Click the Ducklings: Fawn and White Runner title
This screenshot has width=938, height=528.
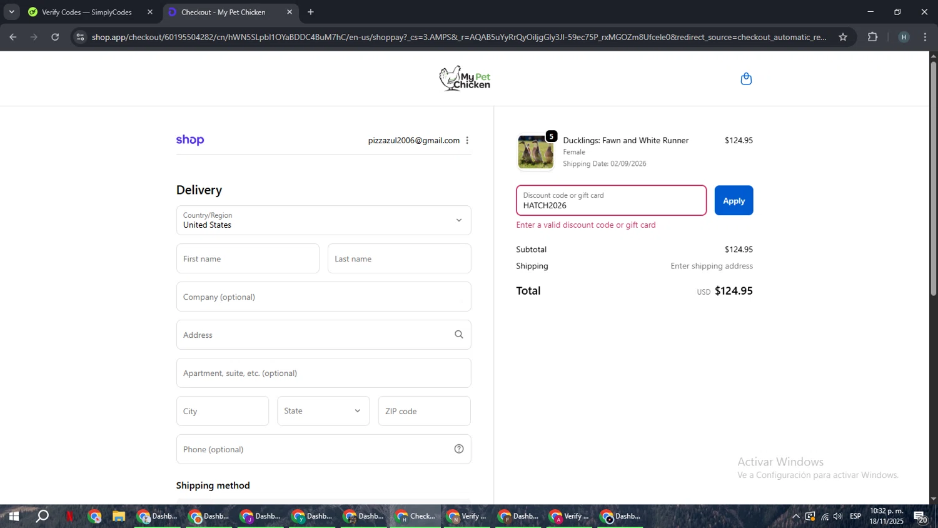click(x=625, y=140)
